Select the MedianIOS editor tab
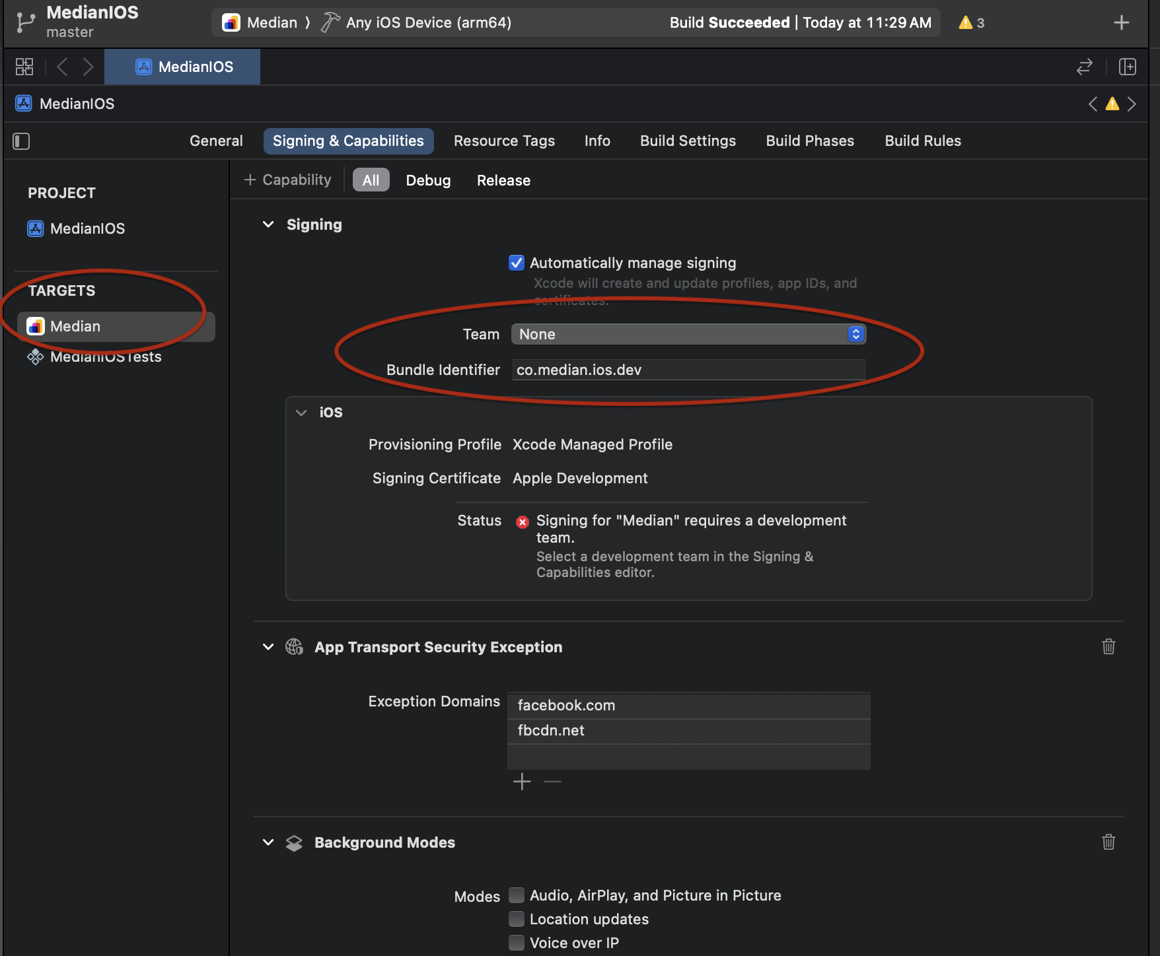 coord(182,67)
